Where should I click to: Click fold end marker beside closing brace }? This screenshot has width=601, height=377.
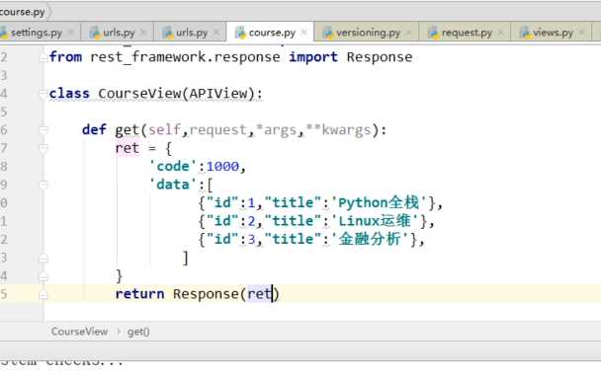coord(43,276)
